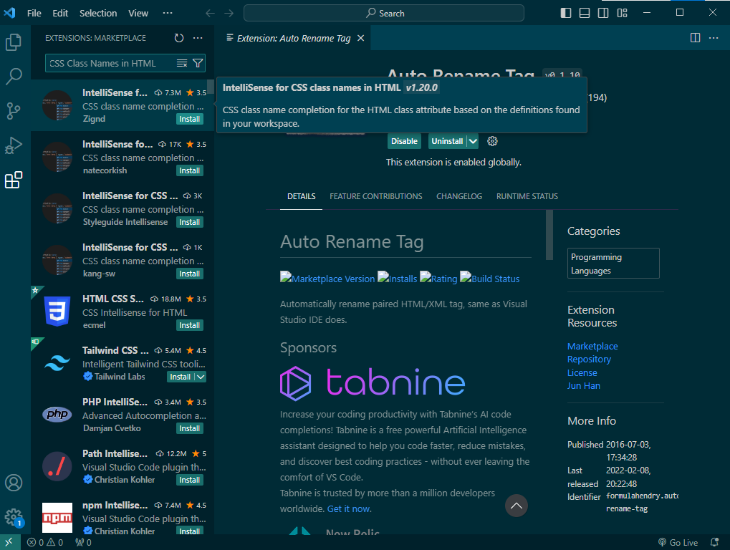730x550 pixels.
Task: Disable the Auto Rename Tag extension
Action: pos(404,141)
